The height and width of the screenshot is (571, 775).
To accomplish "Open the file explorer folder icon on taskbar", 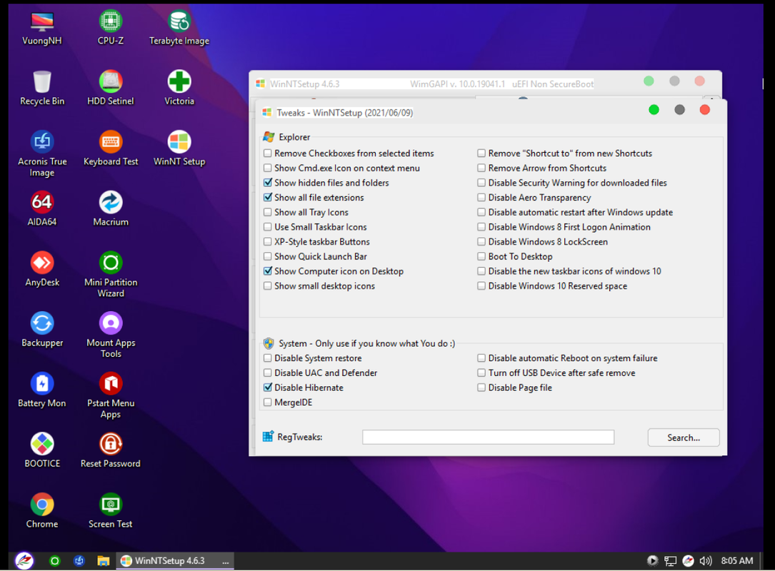I will coord(103,560).
